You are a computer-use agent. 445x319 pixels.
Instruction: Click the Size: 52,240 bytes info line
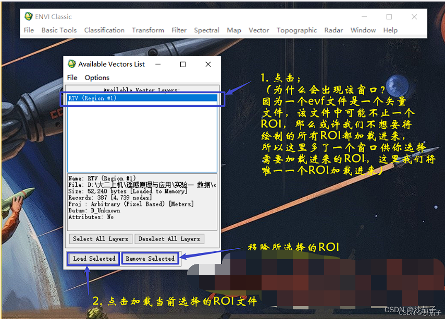128,191
